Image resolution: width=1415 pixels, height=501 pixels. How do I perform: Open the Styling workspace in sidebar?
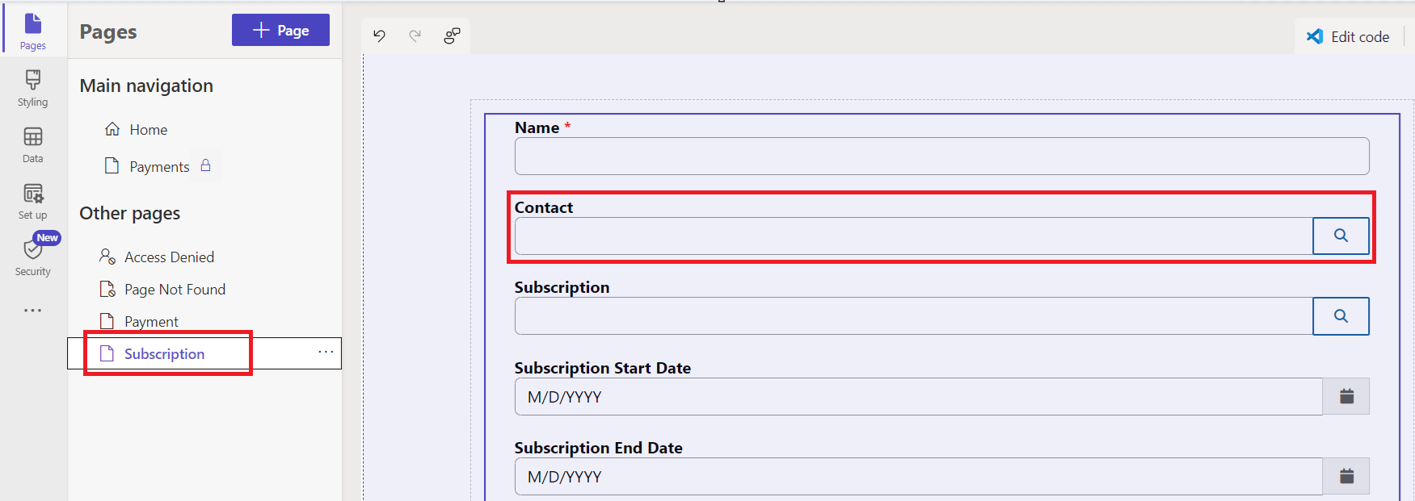[33, 89]
